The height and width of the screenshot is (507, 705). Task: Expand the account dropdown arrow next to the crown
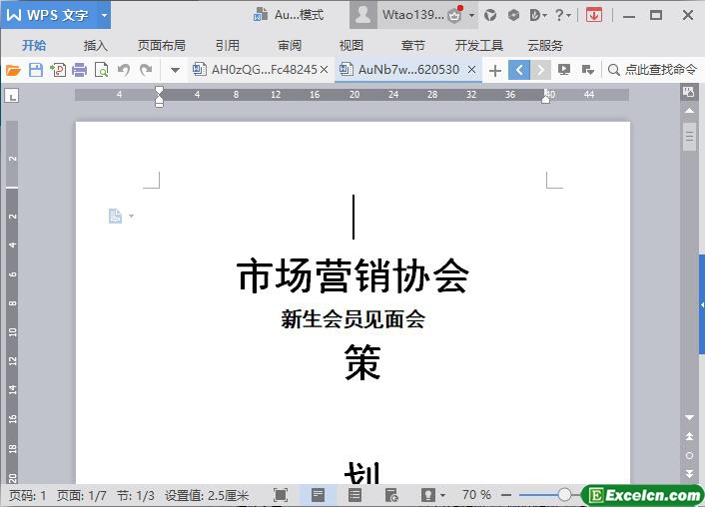click(x=471, y=15)
